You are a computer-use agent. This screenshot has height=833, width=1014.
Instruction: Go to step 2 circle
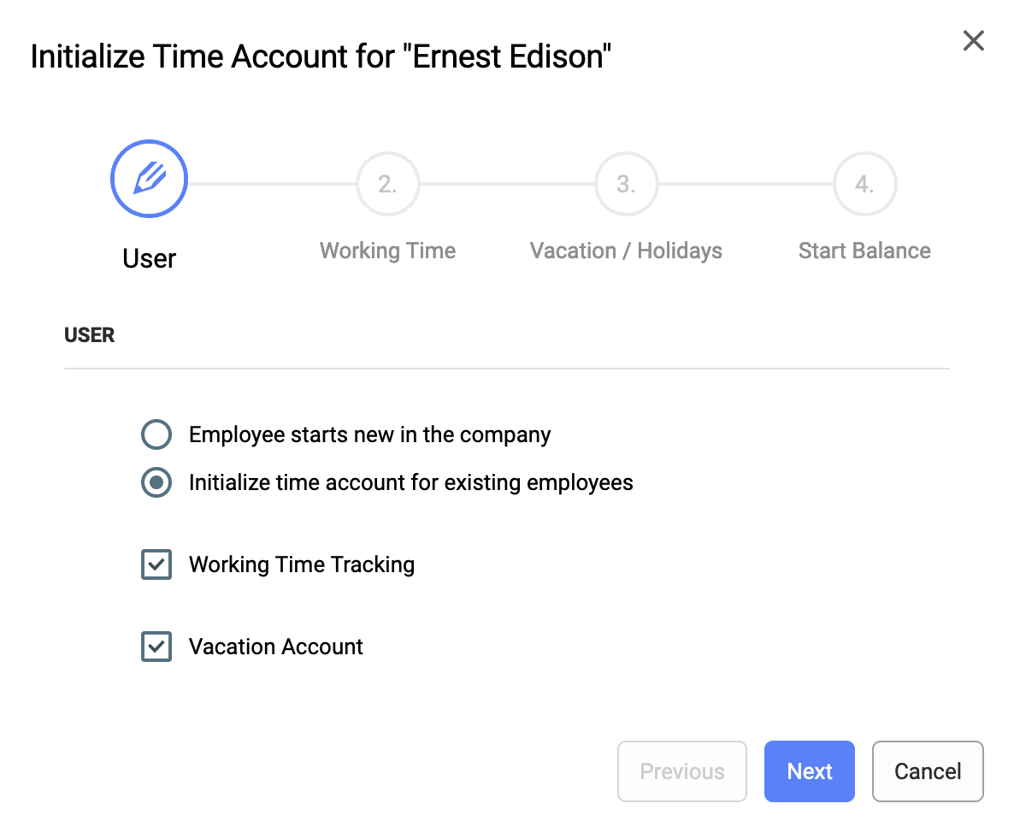coord(387,184)
